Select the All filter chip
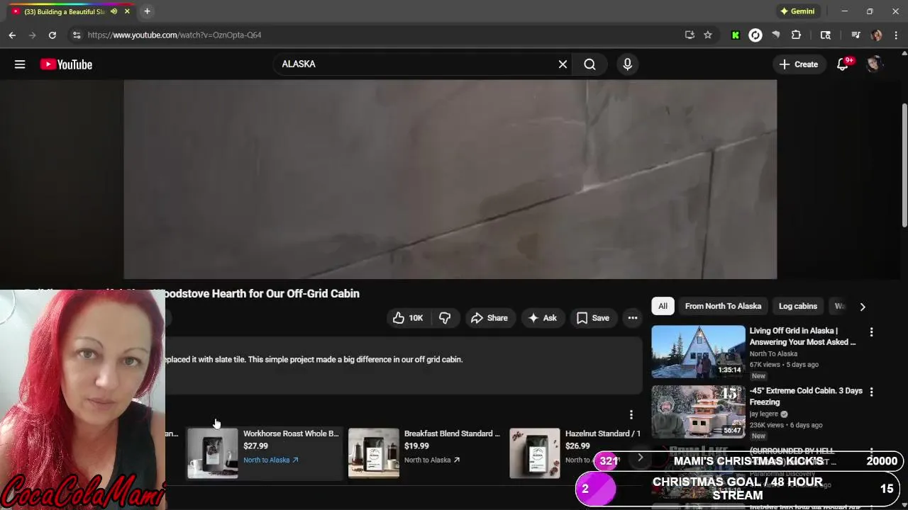The width and height of the screenshot is (908, 510). 663,306
